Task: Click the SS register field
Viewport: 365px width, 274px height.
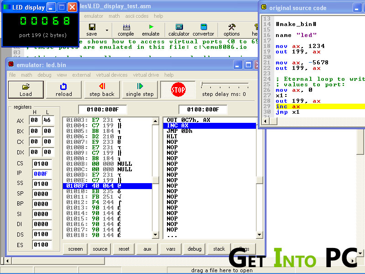Action: pos(42,184)
